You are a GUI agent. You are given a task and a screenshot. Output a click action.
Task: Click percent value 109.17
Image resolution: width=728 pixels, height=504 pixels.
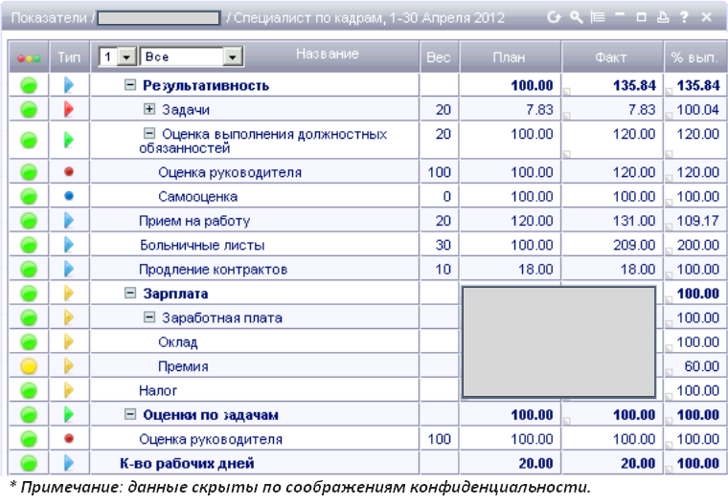(697, 221)
